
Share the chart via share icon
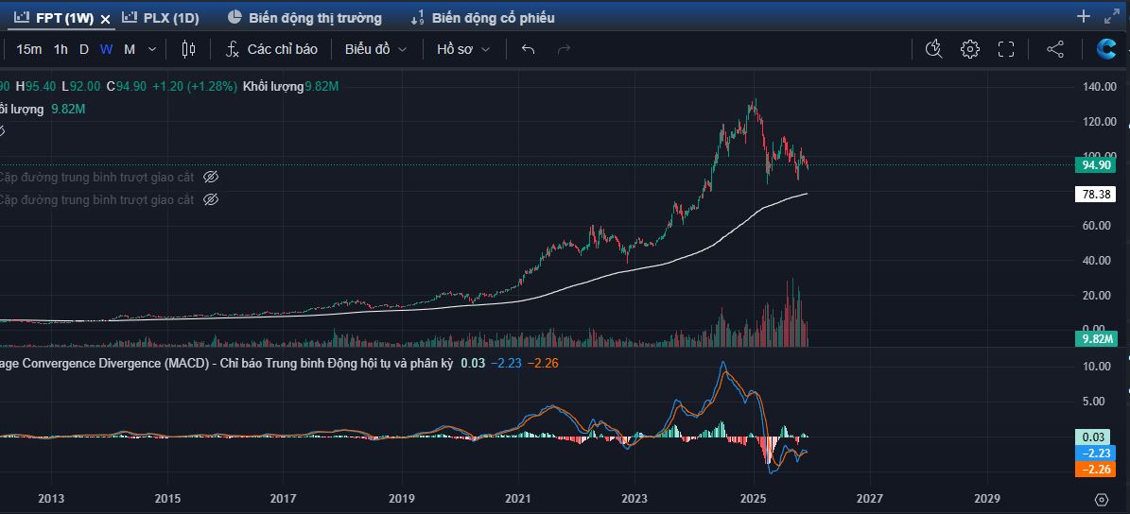coord(1055,49)
